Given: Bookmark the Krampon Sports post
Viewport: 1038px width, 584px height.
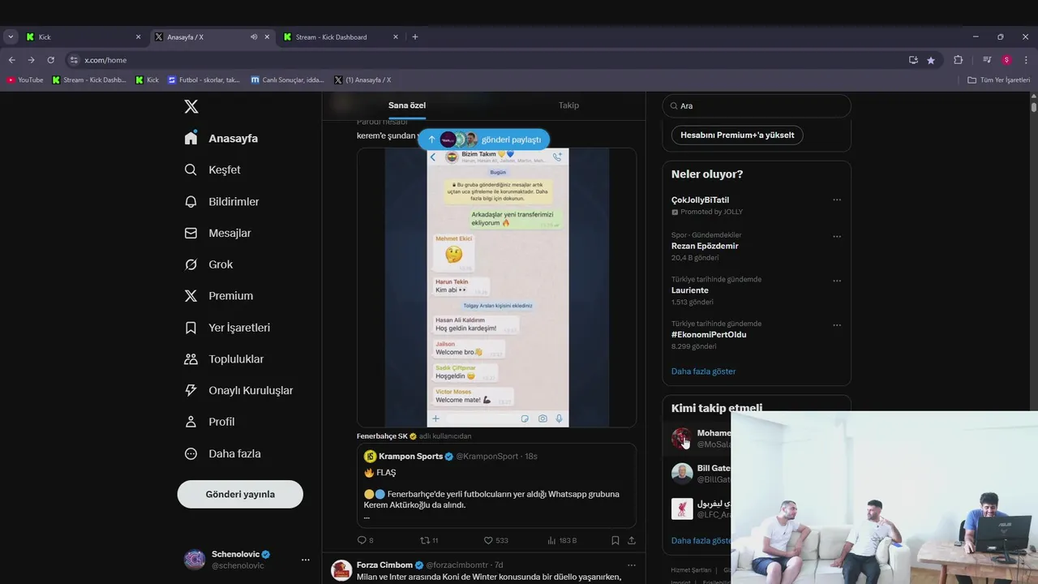Looking at the screenshot, I should [615, 540].
